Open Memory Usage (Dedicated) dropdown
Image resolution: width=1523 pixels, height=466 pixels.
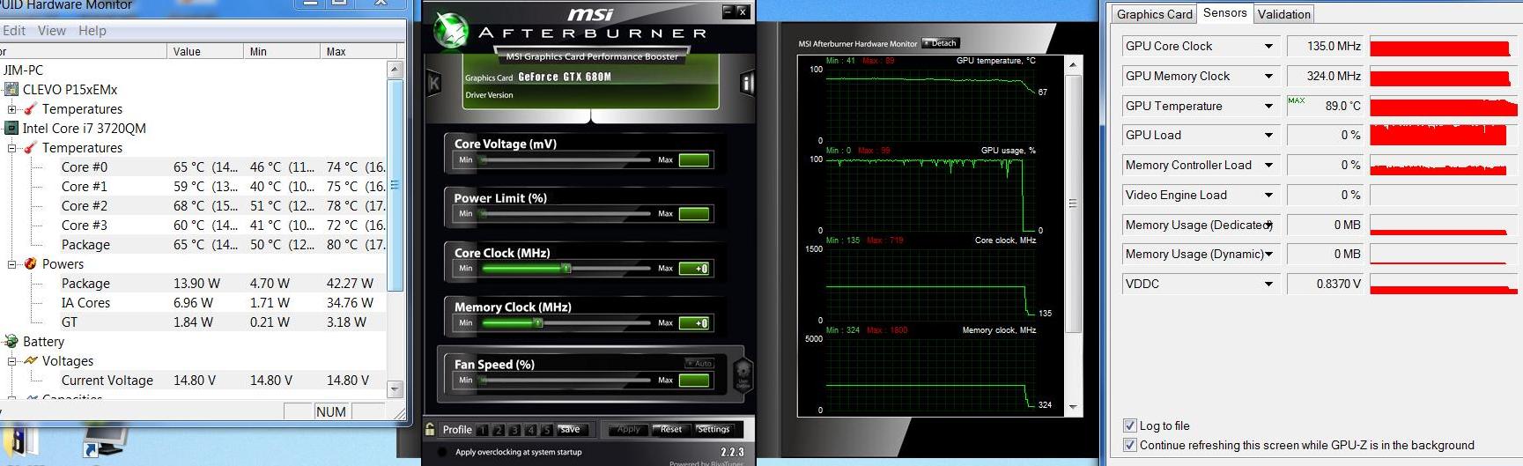(1268, 225)
